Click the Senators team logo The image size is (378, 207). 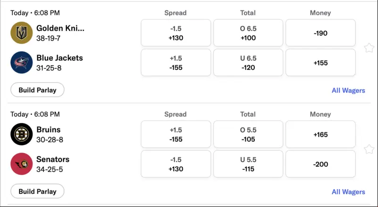(x=21, y=164)
